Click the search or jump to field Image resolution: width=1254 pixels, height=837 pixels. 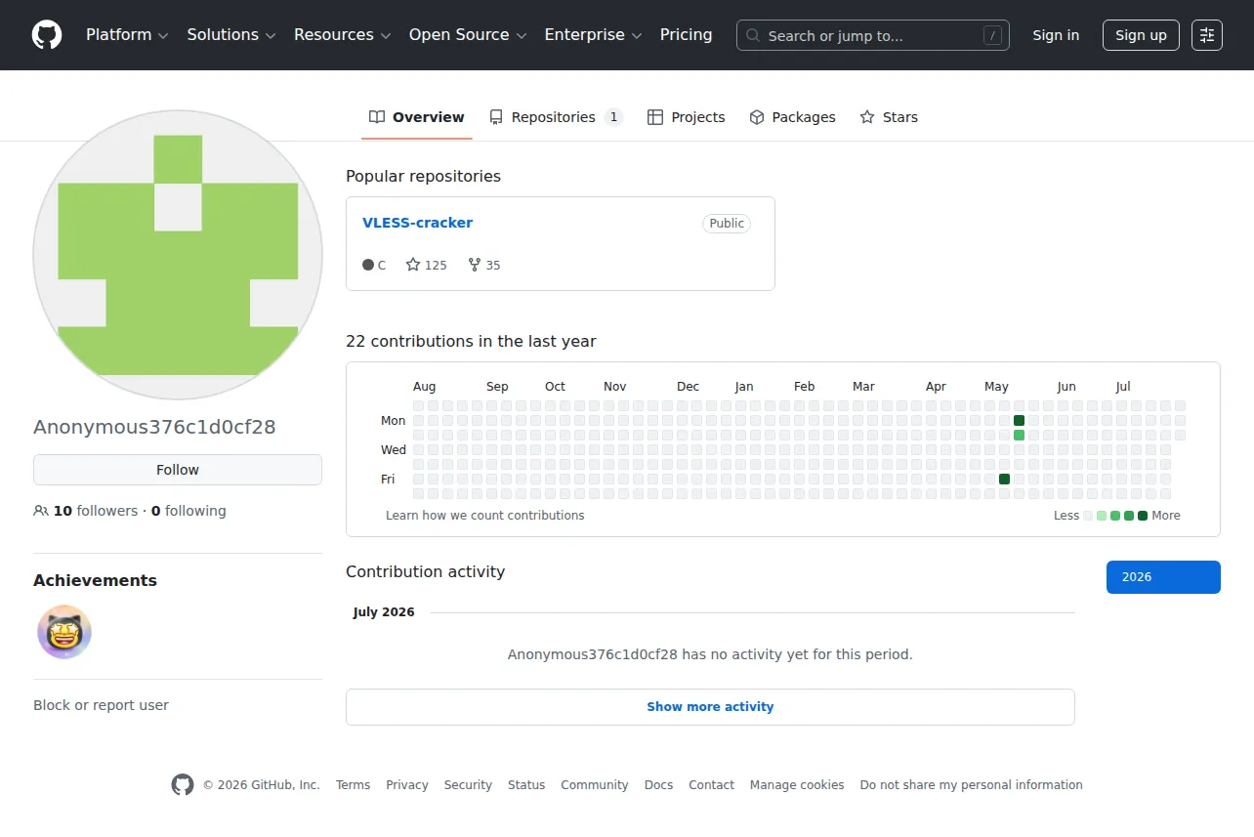873,35
